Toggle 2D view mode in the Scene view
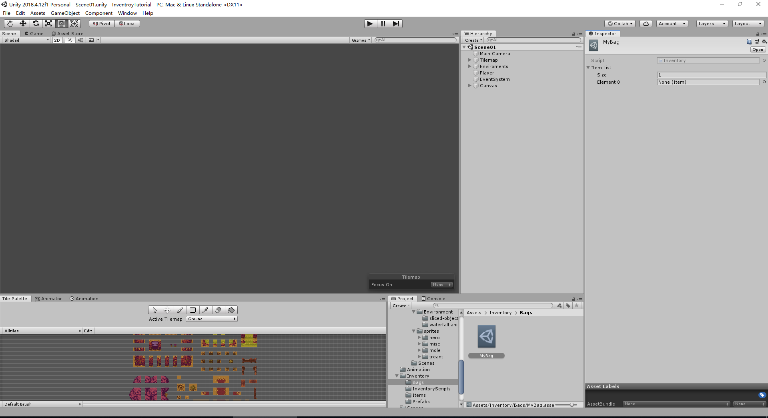Viewport: 768px width, 418px height. pos(57,40)
